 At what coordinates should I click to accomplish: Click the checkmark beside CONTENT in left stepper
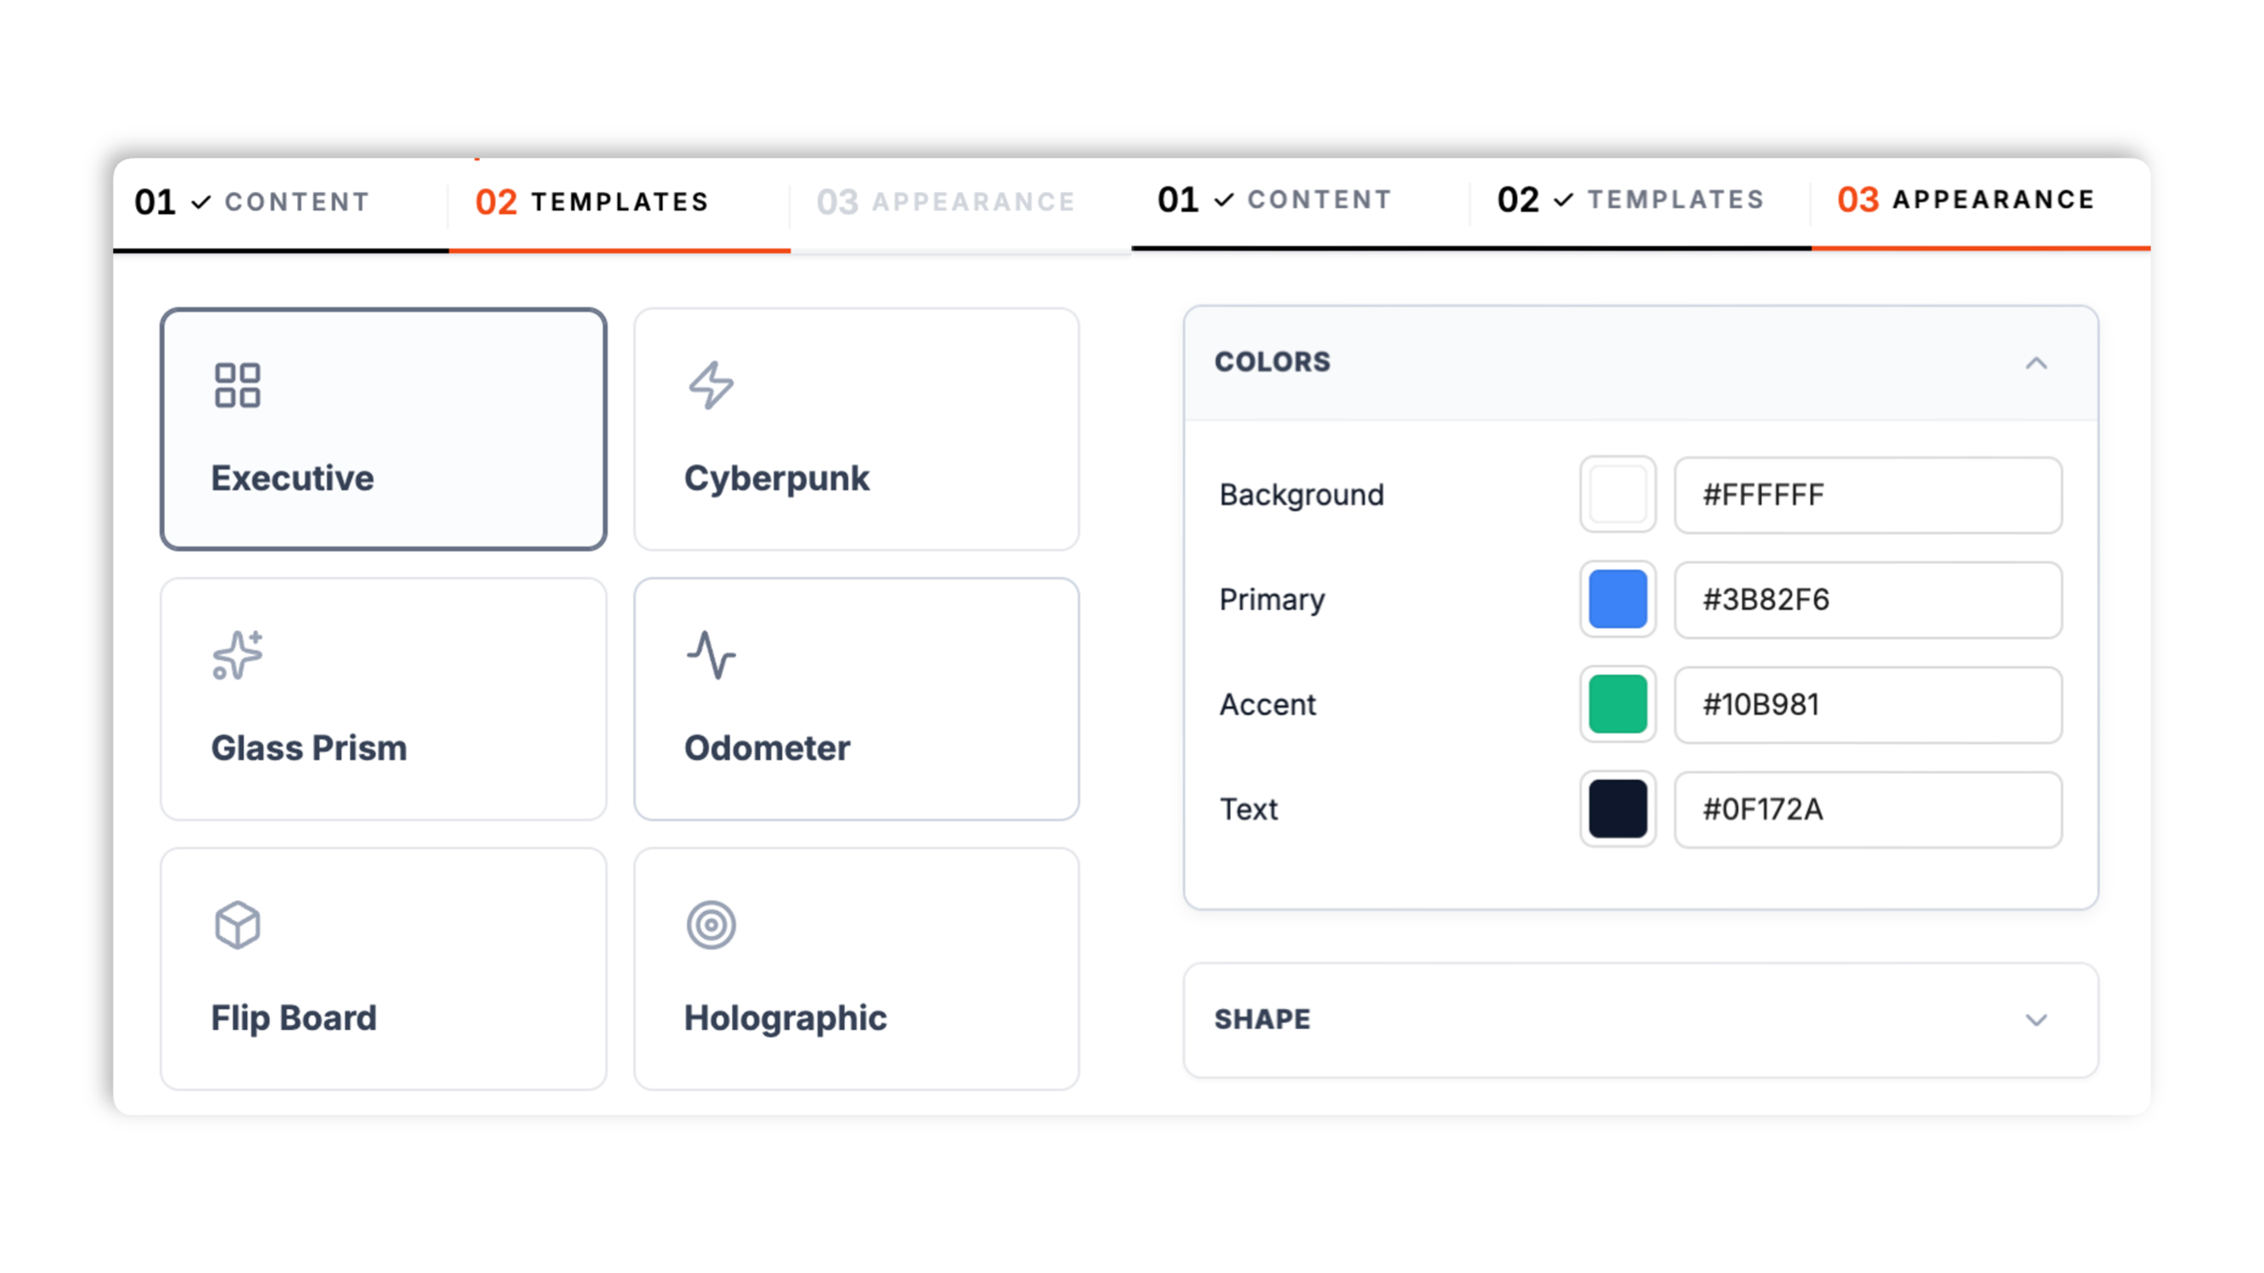201,203
